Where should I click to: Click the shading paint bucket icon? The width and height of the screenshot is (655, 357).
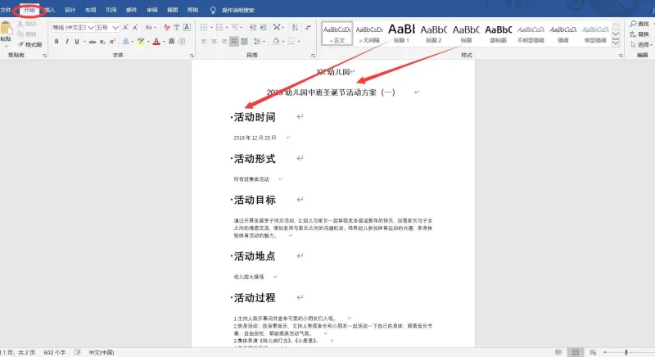click(276, 41)
